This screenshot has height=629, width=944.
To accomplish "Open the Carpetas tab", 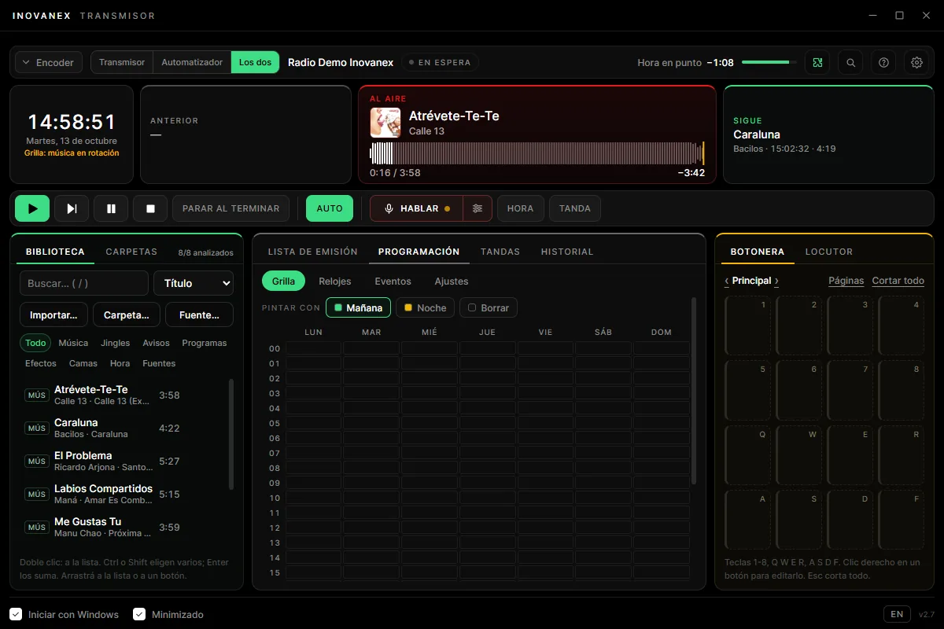I will click(x=131, y=252).
